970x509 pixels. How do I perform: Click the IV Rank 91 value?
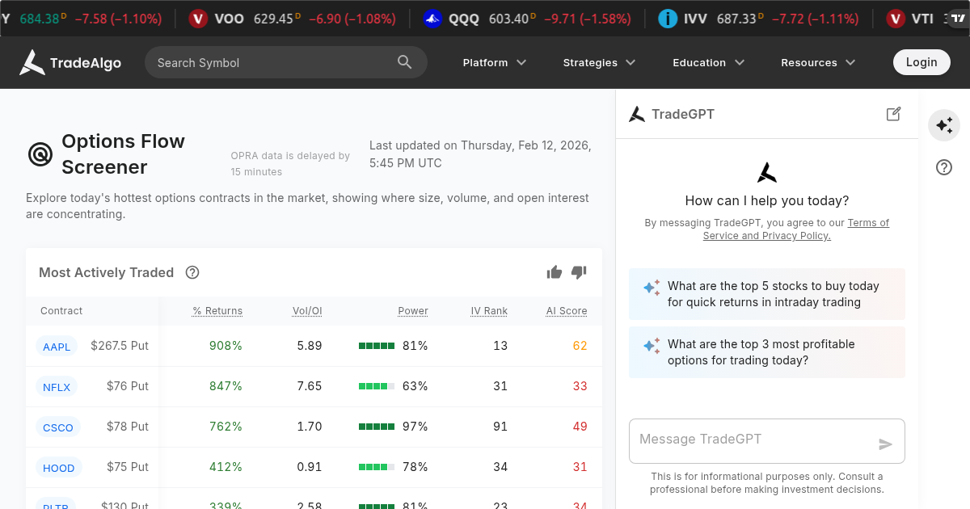[500, 427]
